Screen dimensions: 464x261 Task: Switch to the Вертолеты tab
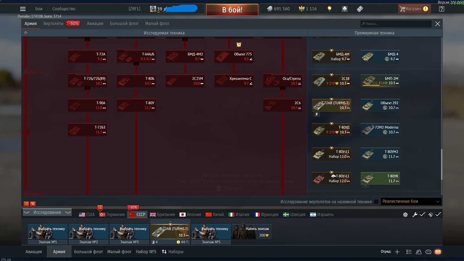click(x=53, y=24)
